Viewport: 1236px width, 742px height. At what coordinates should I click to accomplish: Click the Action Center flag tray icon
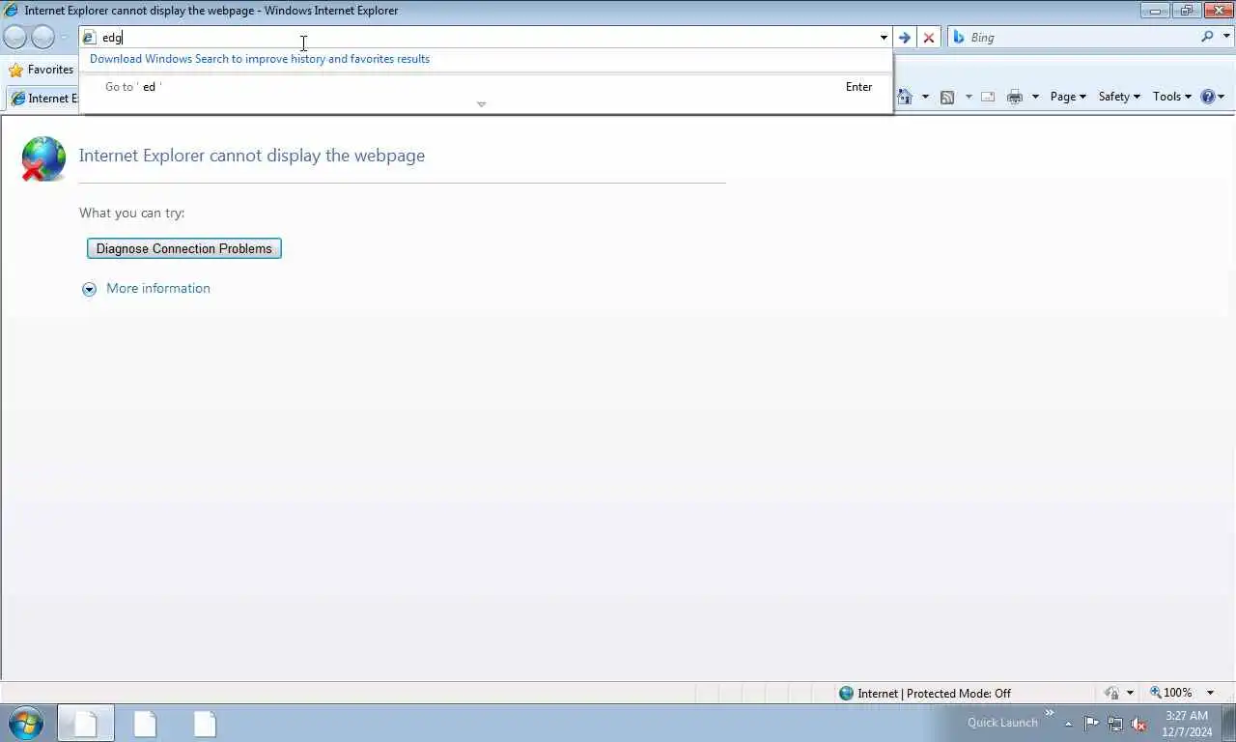1091,724
